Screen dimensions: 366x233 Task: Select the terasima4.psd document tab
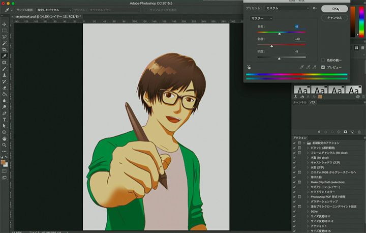click(x=48, y=17)
